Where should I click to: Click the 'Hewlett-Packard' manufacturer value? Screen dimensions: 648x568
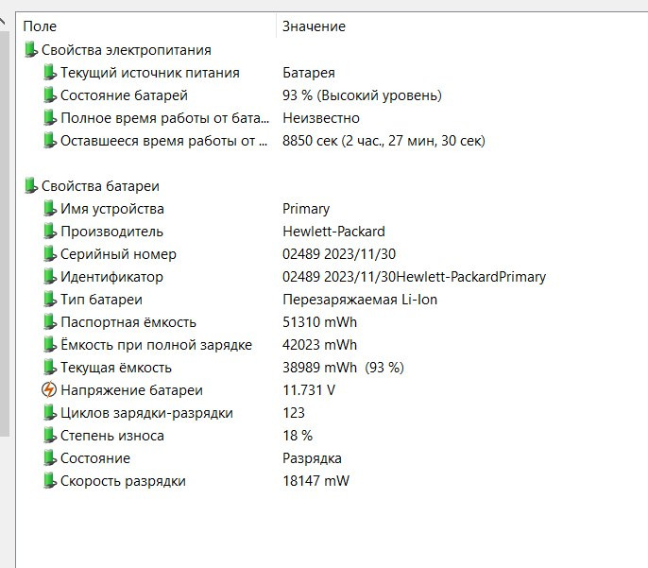tap(333, 232)
